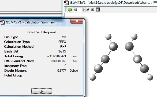Select the bottom-right hydrogen atom in viewer
This screenshot has width=157, height=97.
click(x=150, y=77)
